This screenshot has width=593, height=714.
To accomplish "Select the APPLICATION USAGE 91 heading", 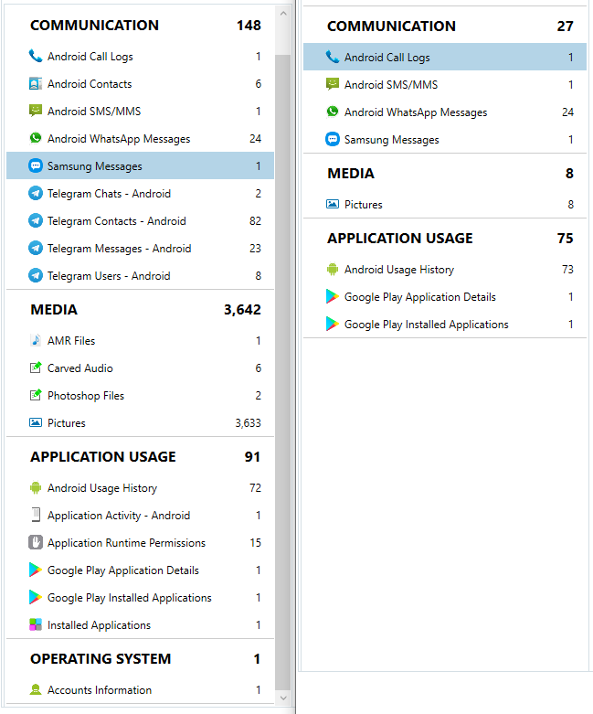I will (145, 457).
